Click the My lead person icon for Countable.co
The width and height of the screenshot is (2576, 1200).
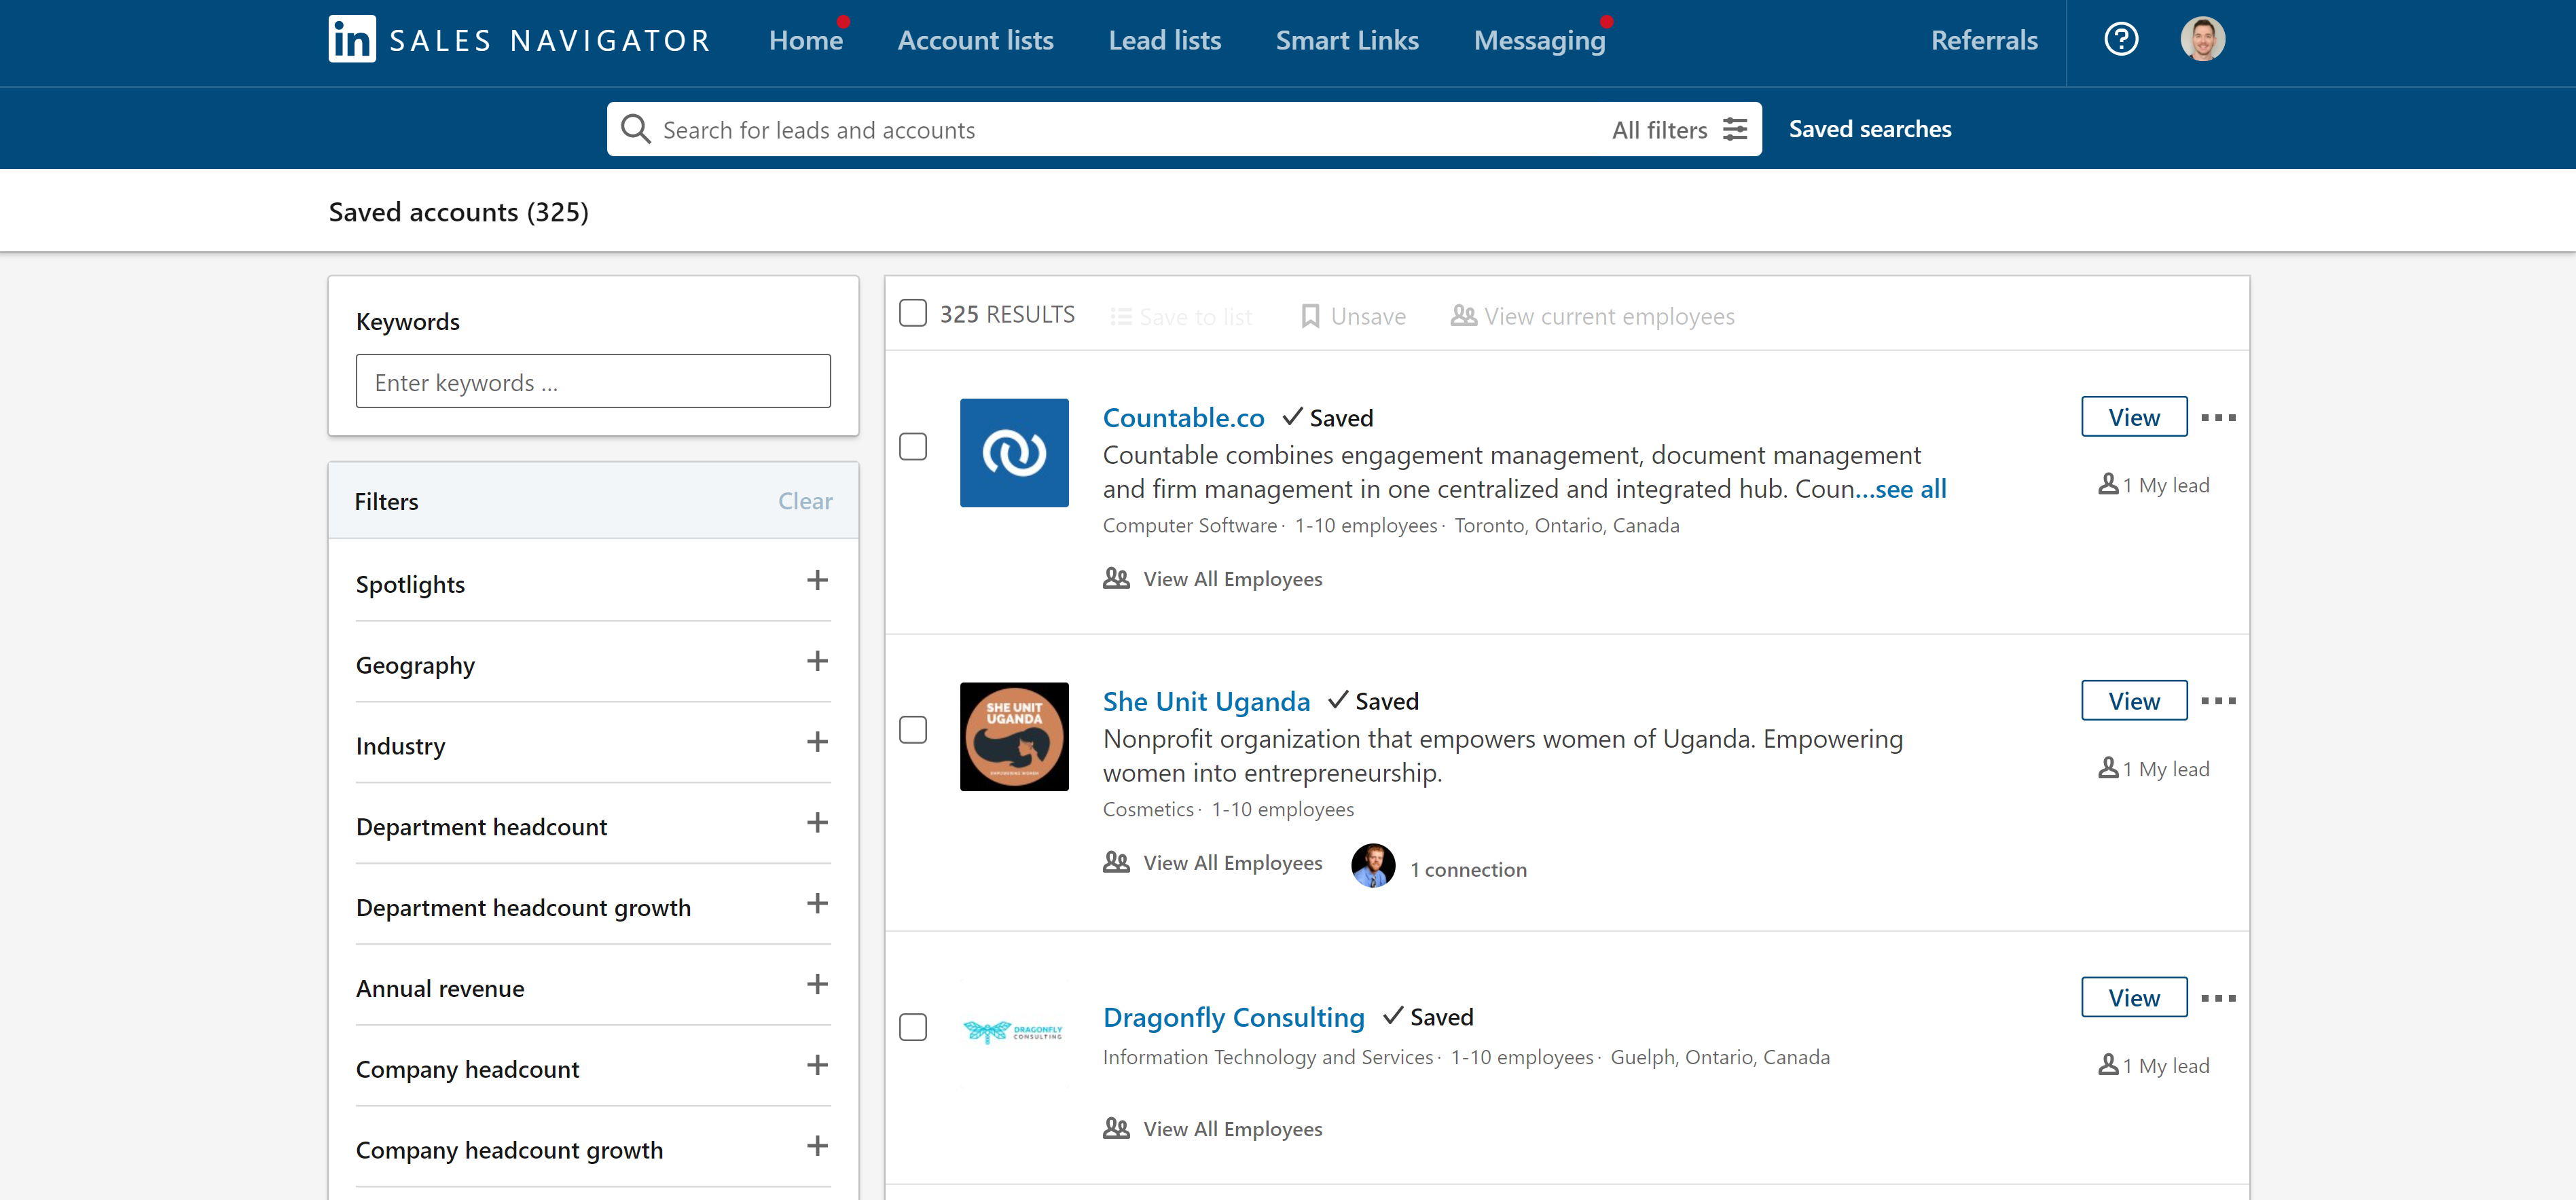(x=2108, y=484)
